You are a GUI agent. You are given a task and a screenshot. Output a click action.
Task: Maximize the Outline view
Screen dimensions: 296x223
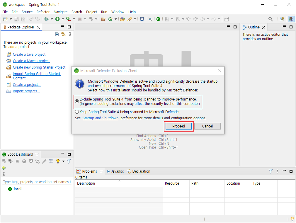tap(291, 27)
